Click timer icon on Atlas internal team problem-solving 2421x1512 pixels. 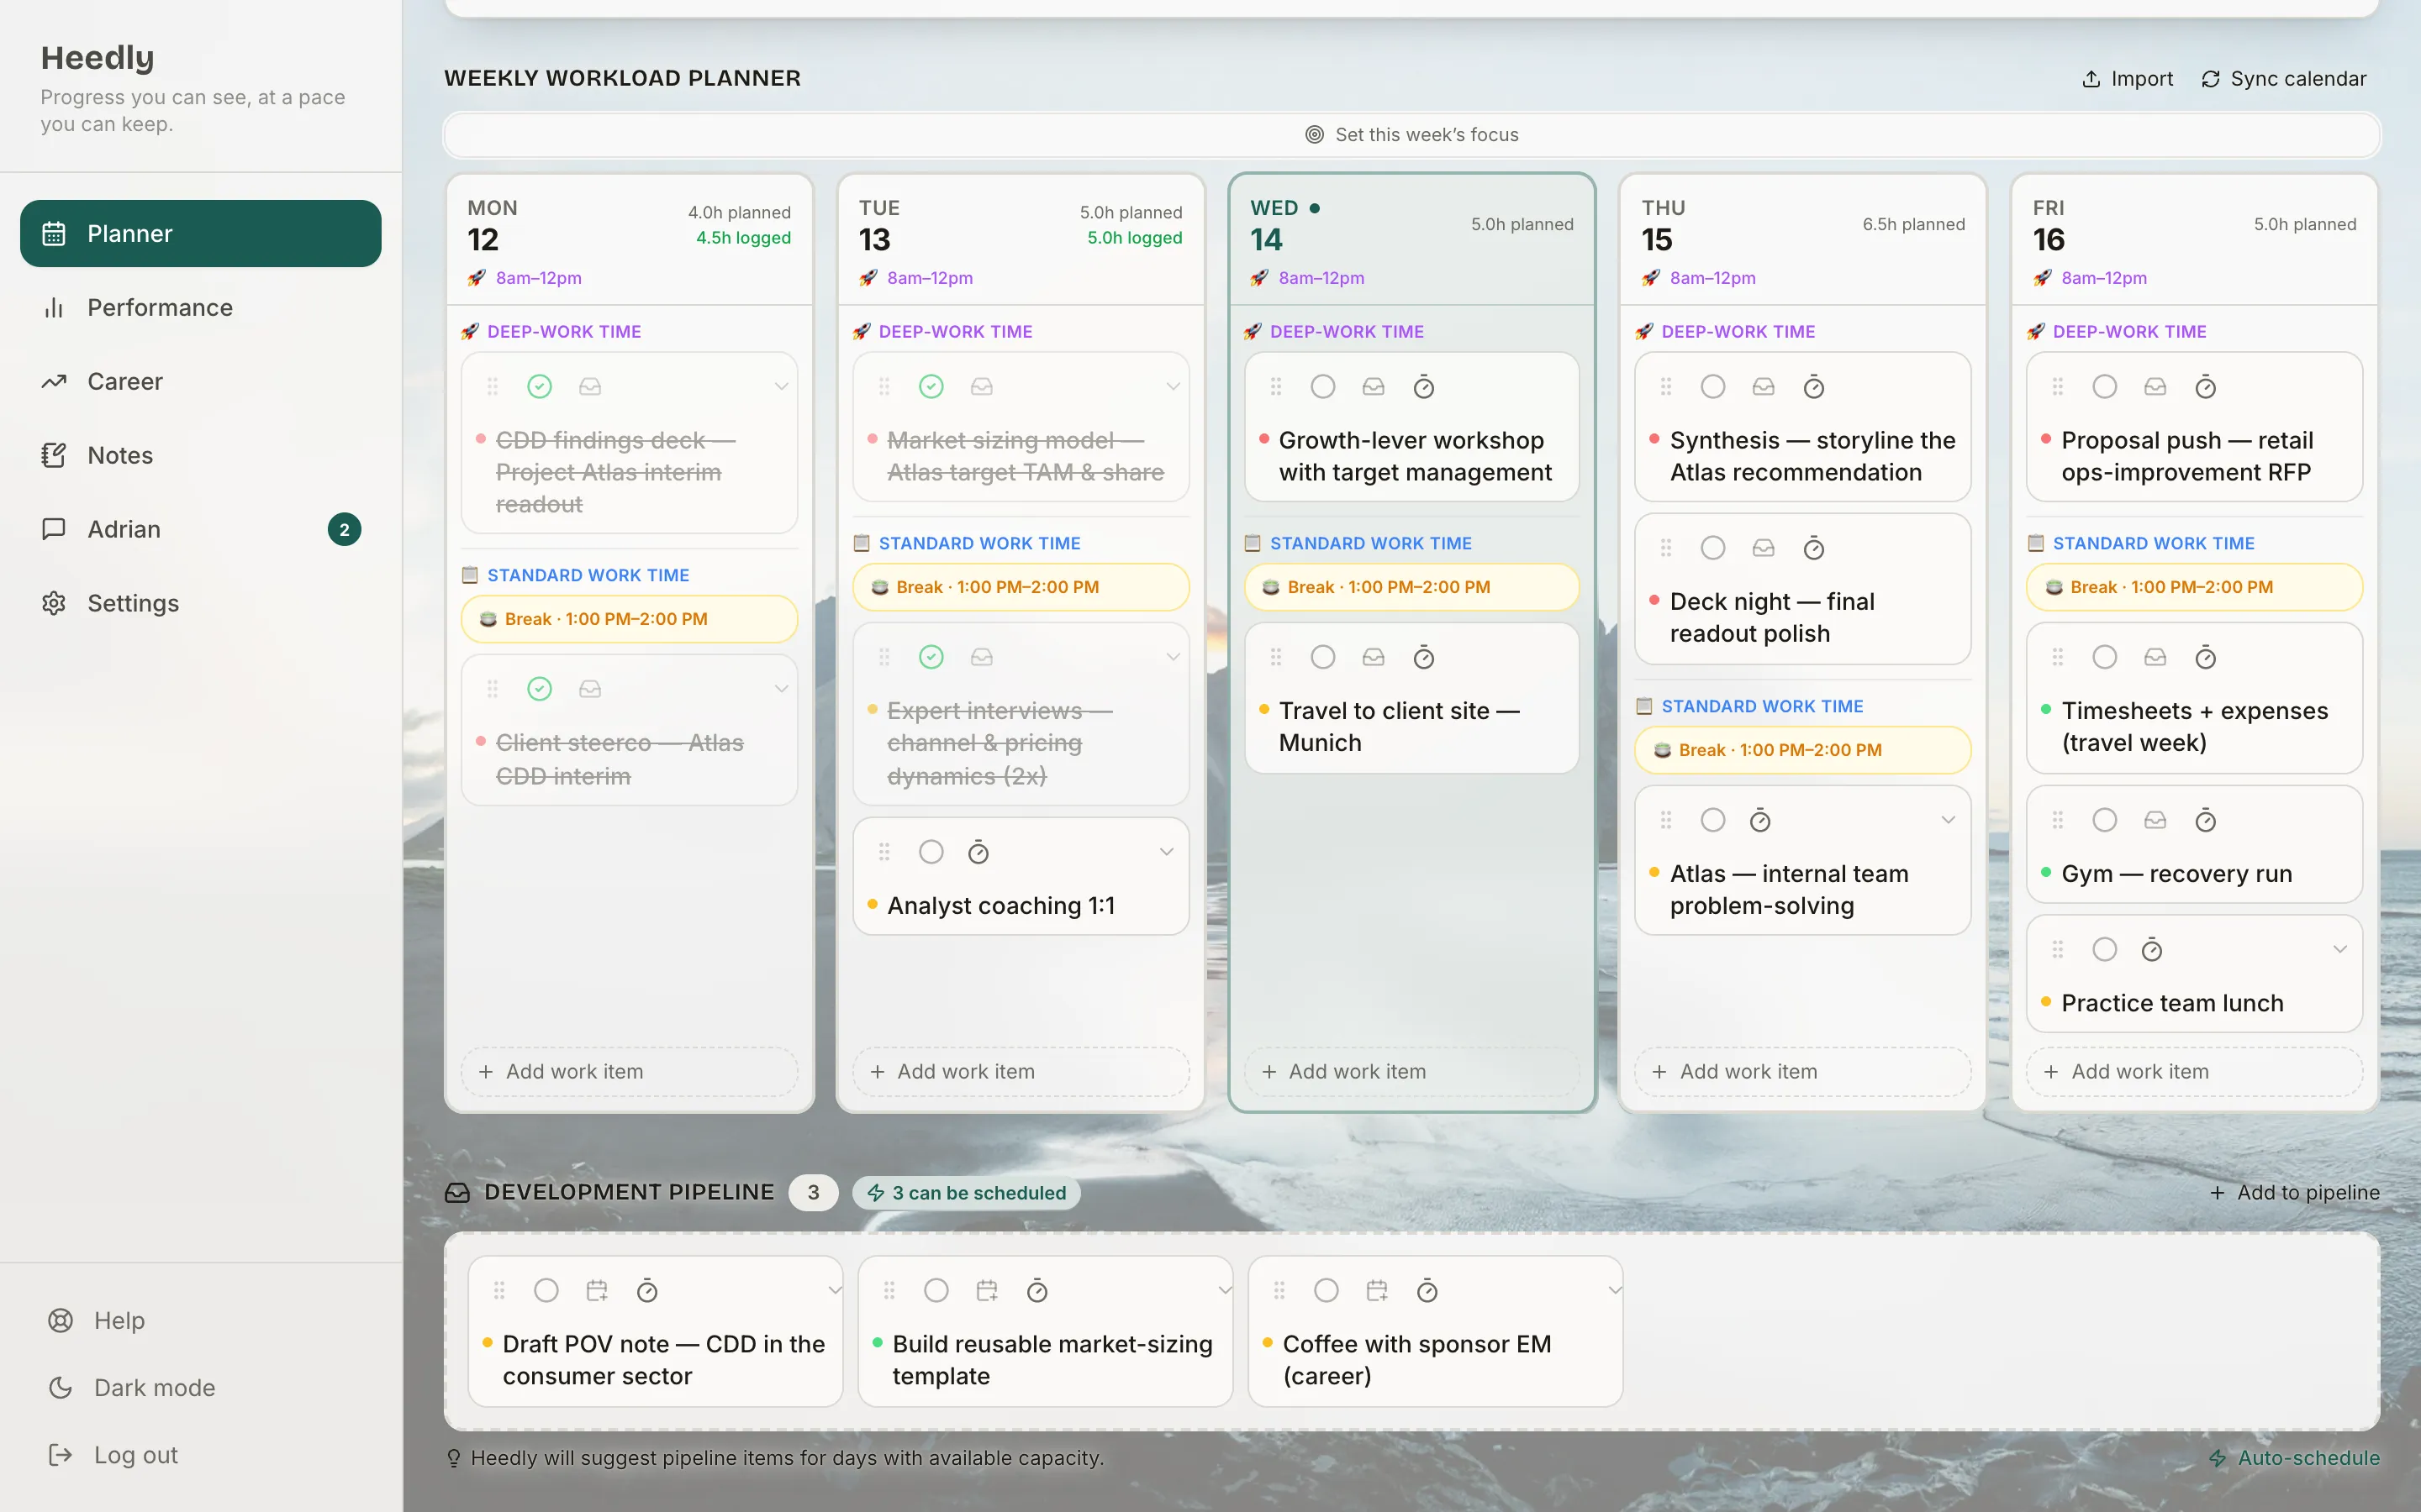click(1761, 821)
